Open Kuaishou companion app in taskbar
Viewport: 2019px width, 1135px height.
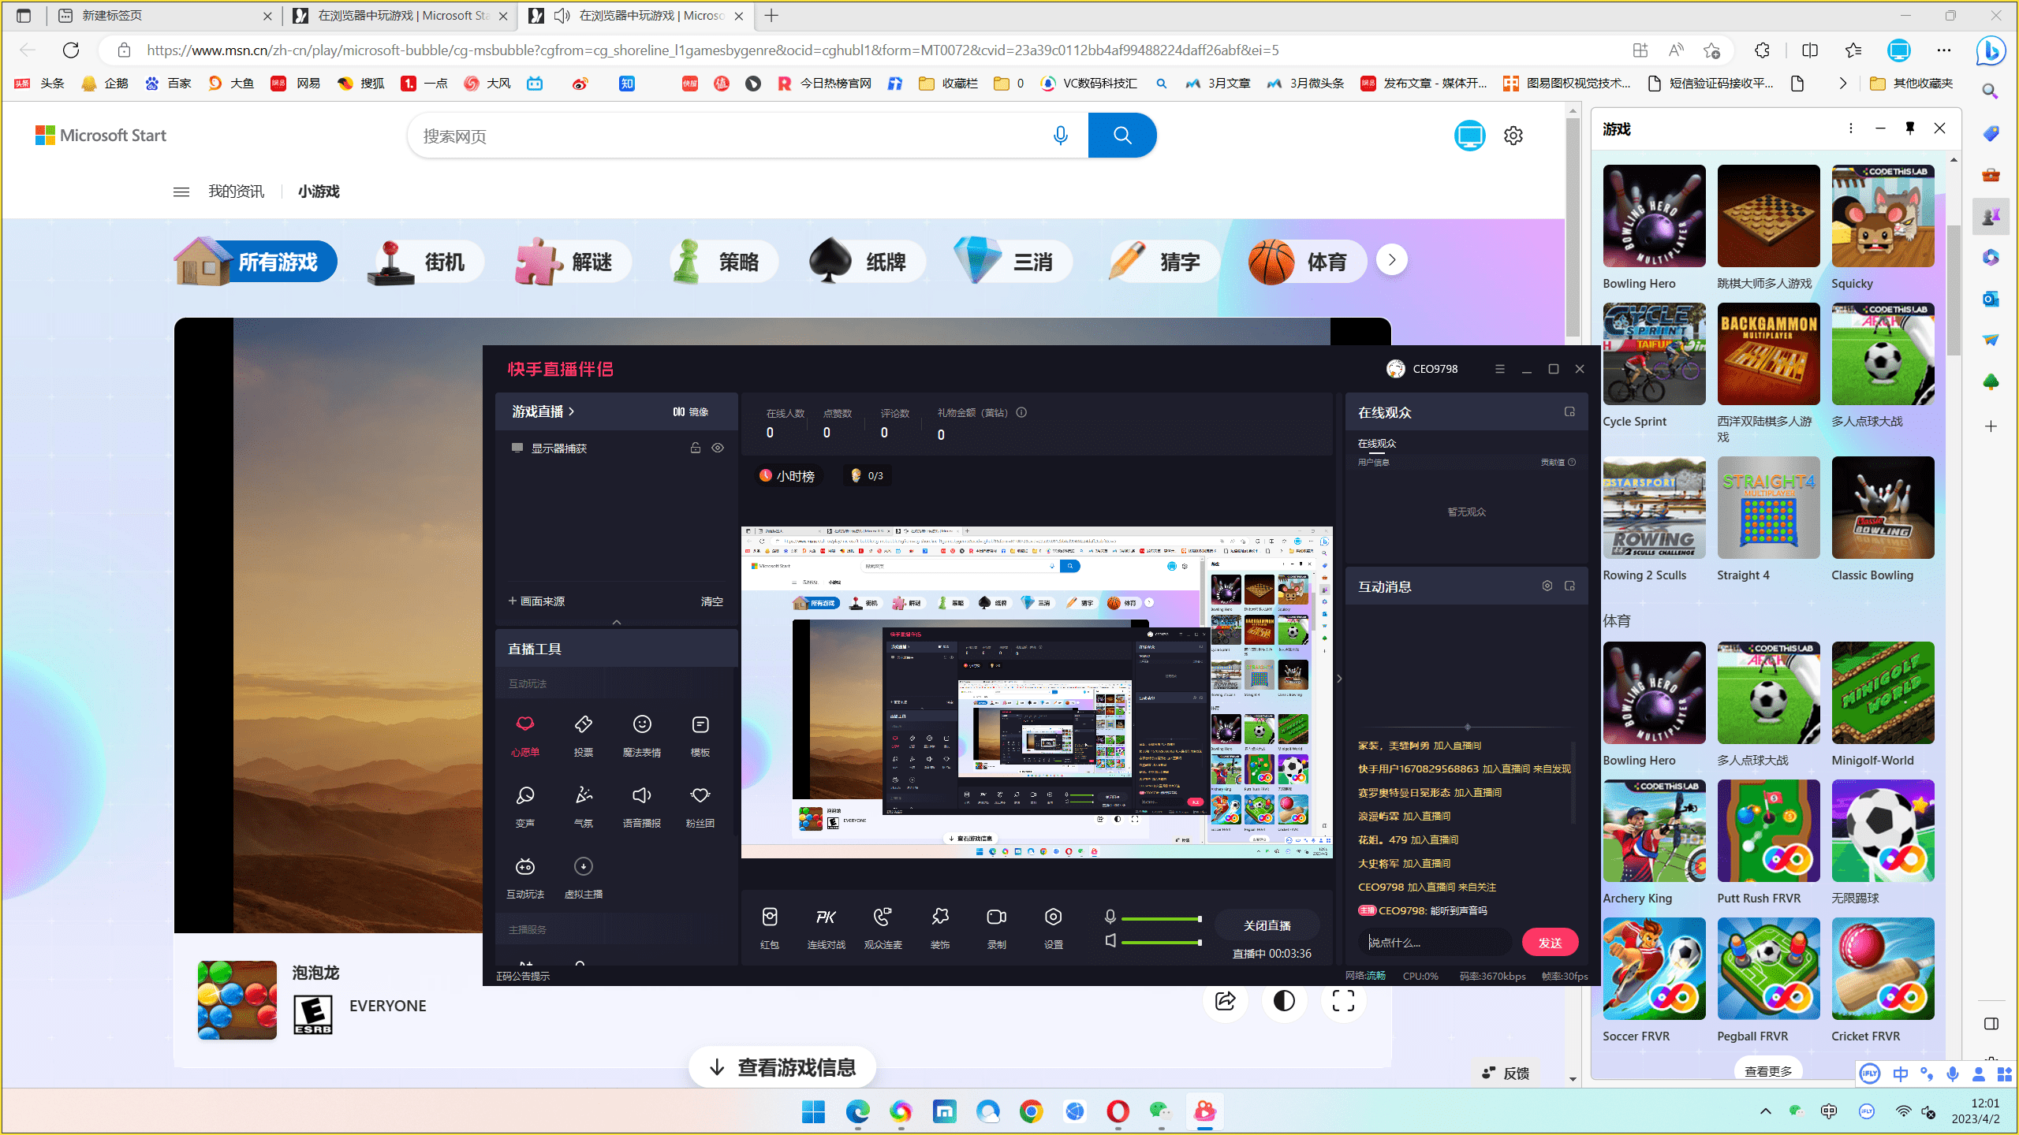[x=1204, y=1111]
